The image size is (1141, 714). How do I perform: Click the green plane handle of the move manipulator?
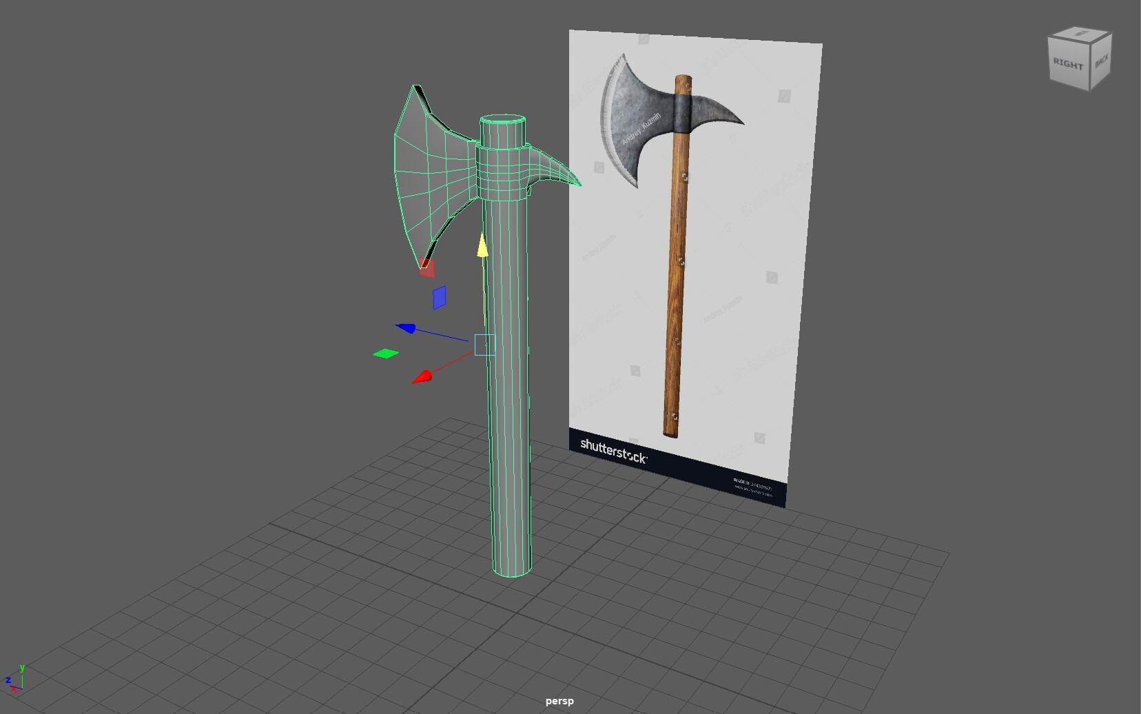click(x=386, y=353)
